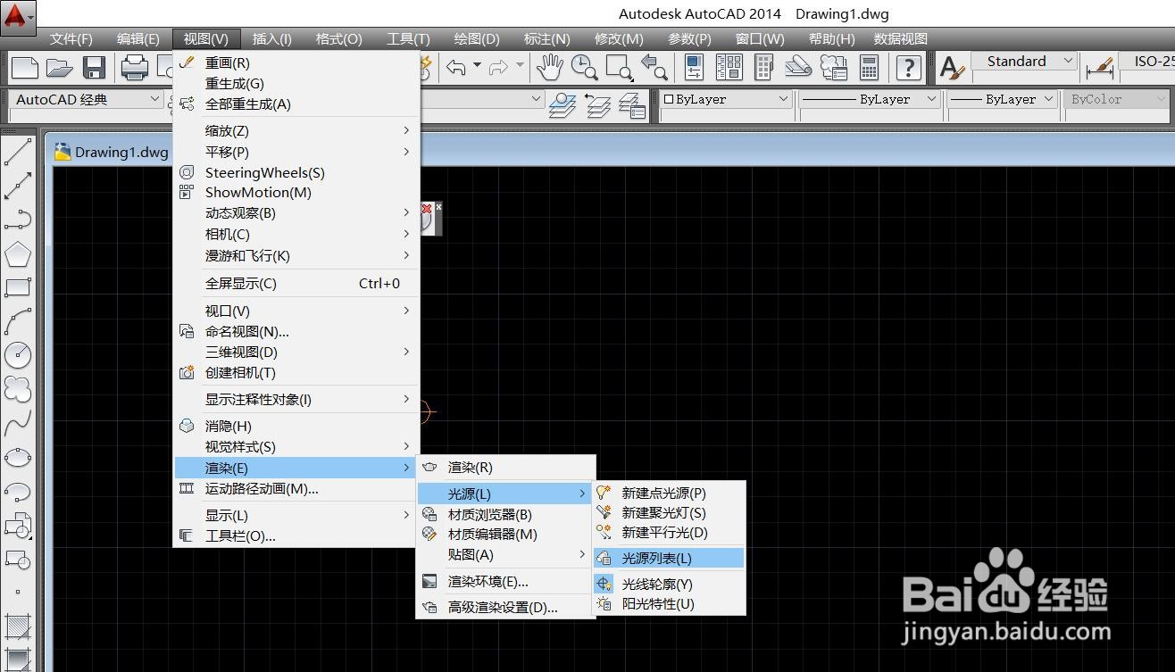Open the 修改(M) menu
The height and width of the screenshot is (672, 1175).
click(619, 39)
